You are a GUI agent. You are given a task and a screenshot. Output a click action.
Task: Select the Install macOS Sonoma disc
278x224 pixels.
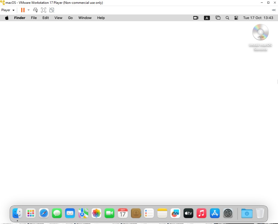coord(260,32)
